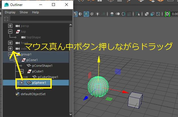
Task: Click the Outliner scrollbar down arrow
Action: [x=71, y=115]
